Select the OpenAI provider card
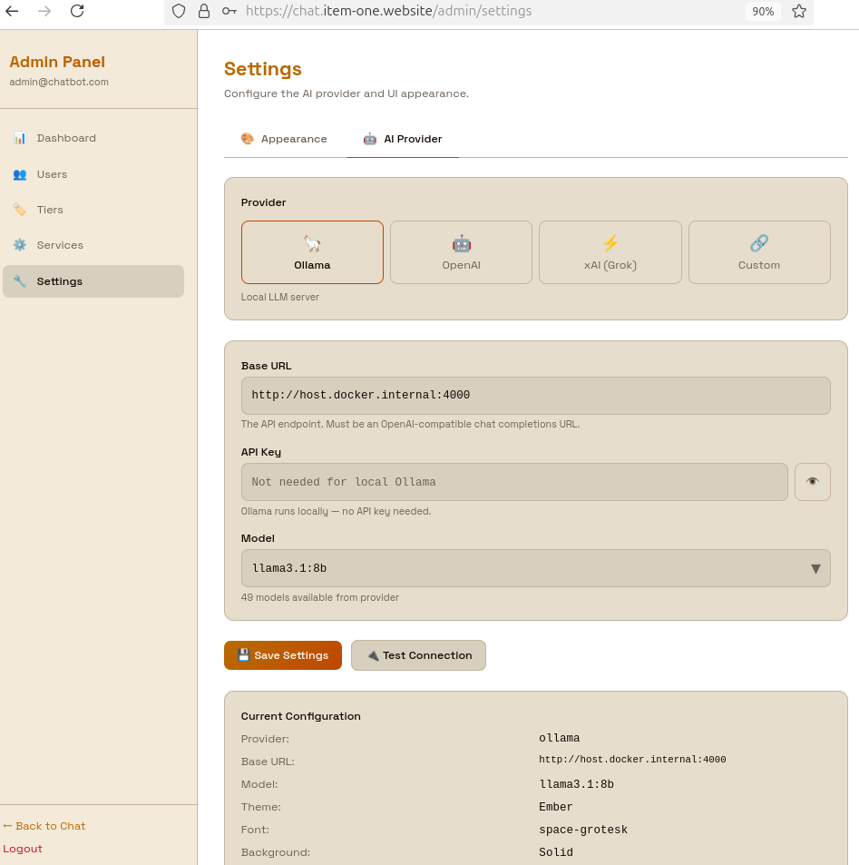 pyautogui.click(x=461, y=252)
